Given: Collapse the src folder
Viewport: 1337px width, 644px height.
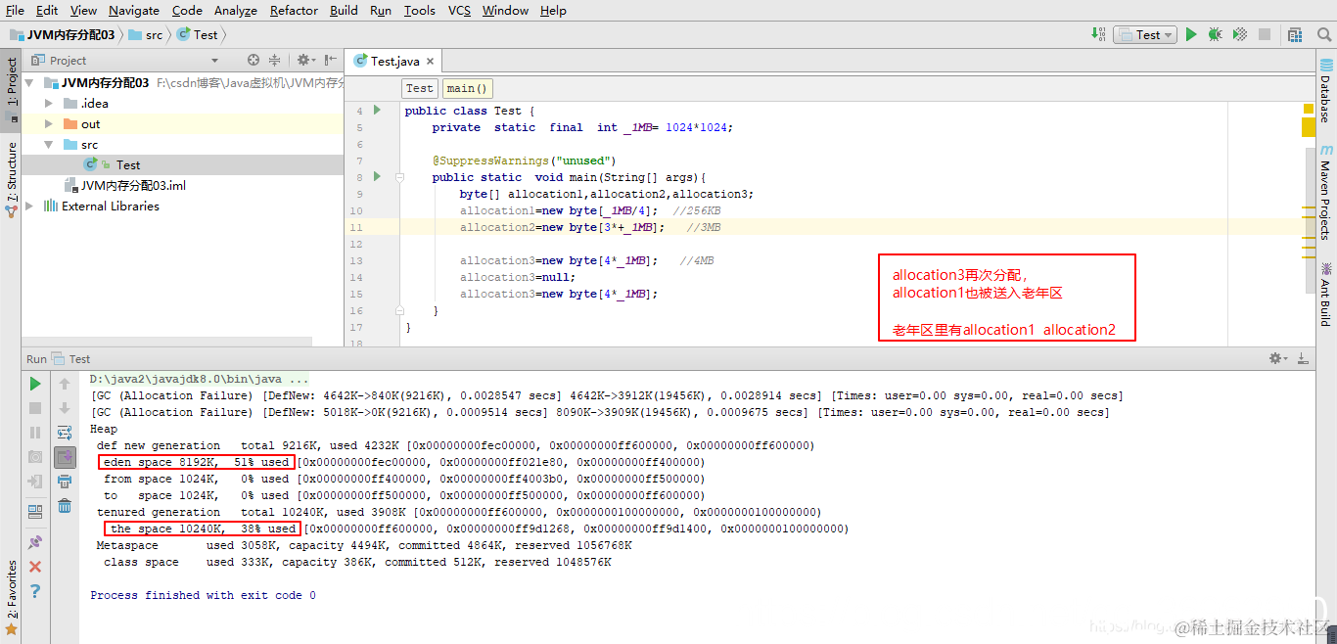Looking at the screenshot, I should (x=49, y=145).
